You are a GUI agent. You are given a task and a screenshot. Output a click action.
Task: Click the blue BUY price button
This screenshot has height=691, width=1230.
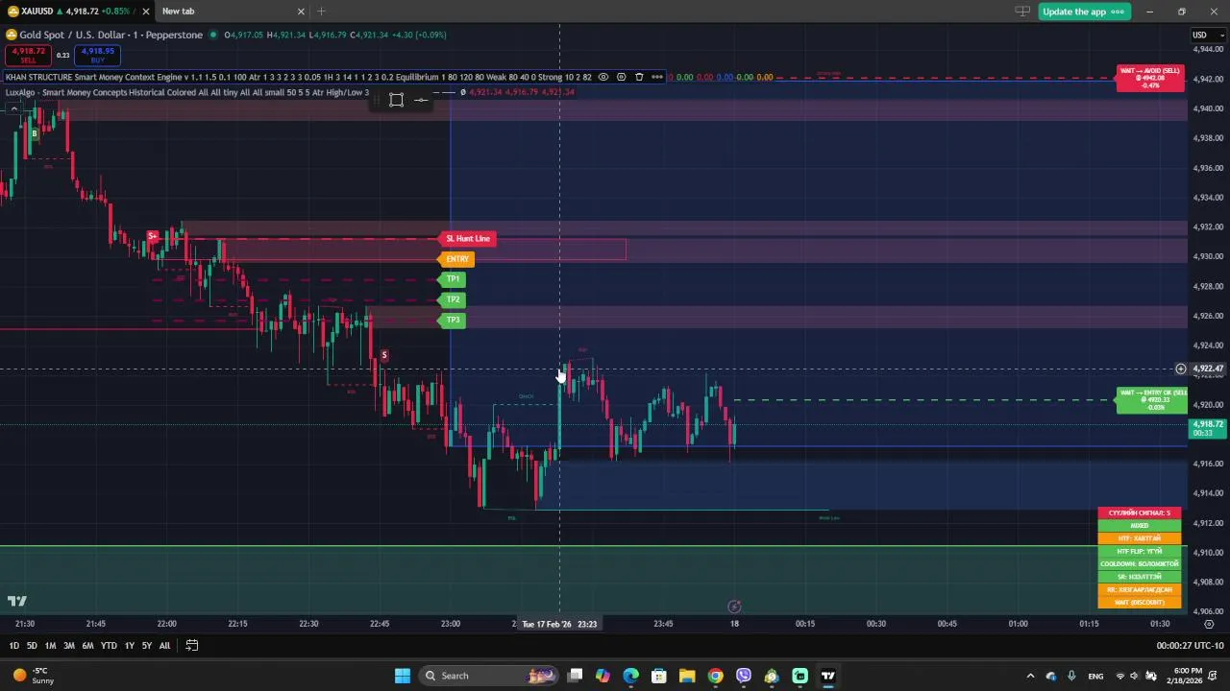pos(97,55)
